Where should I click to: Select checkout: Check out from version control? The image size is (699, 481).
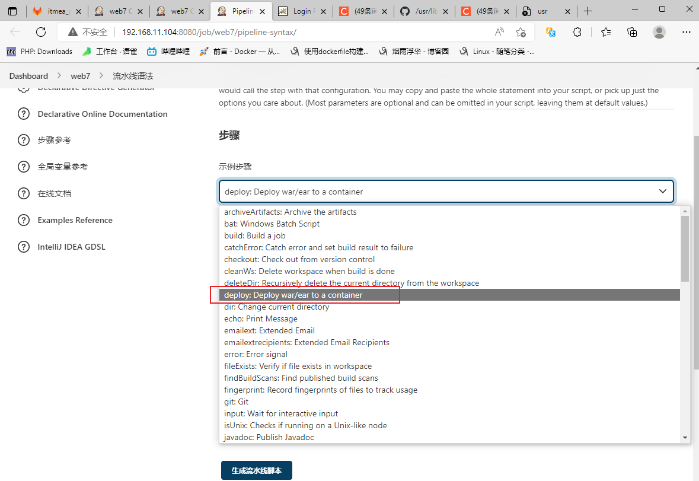click(x=449, y=259)
